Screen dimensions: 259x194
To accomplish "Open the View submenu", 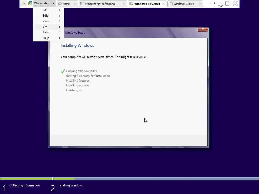I will pyautogui.click(x=49, y=21).
